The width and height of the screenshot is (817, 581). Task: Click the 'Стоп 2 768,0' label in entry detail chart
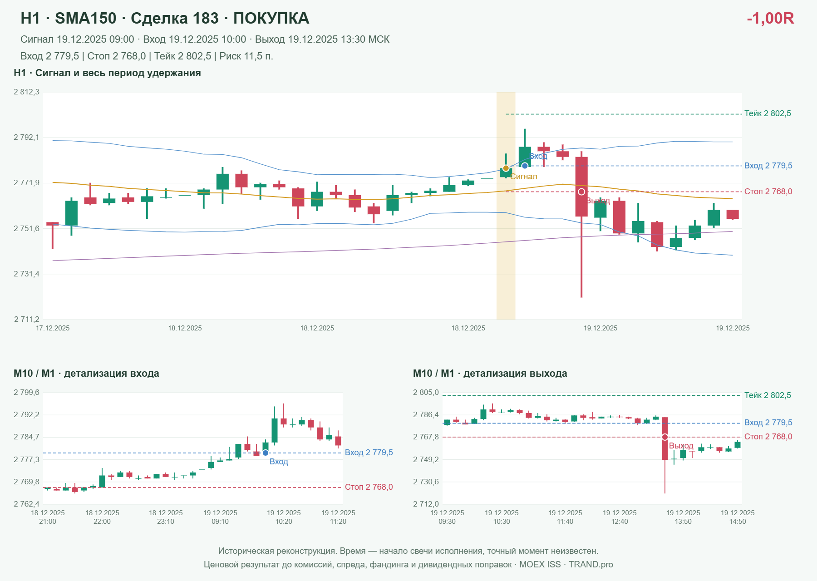point(369,487)
